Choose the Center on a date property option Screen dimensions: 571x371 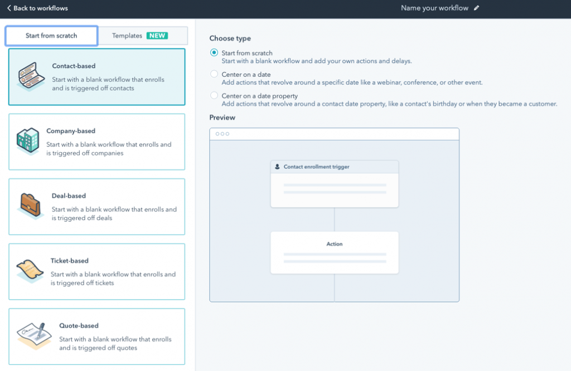(x=213, y=95)
